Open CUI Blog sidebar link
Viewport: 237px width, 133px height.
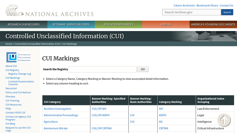click(10, 124)
